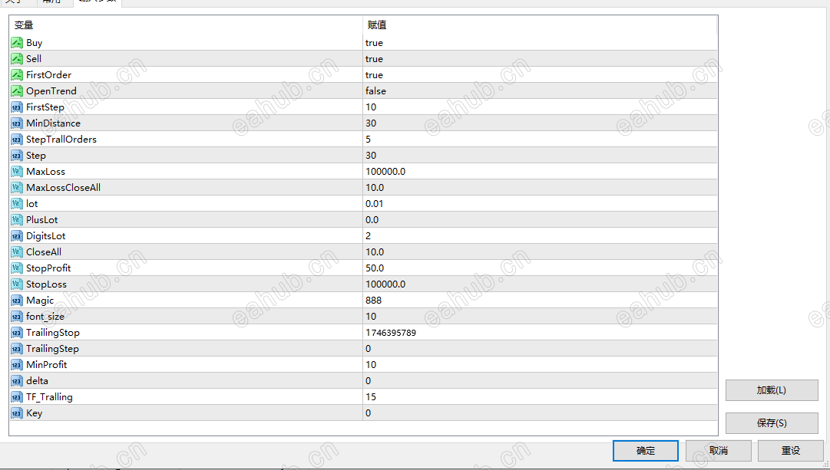
Task: Cancel the dialog with 取消
Action: point(718,451)
